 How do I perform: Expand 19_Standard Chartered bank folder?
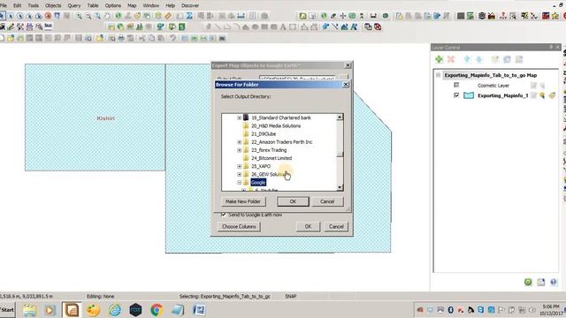(x=239, y=117)
